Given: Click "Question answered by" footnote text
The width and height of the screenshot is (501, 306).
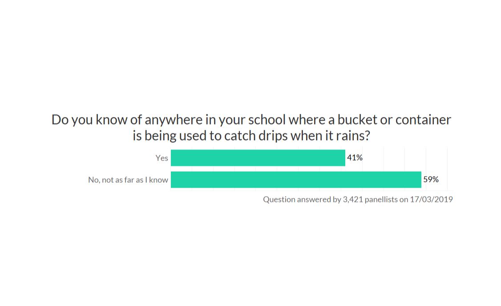Looking at the screenshot, I should 302,199.
